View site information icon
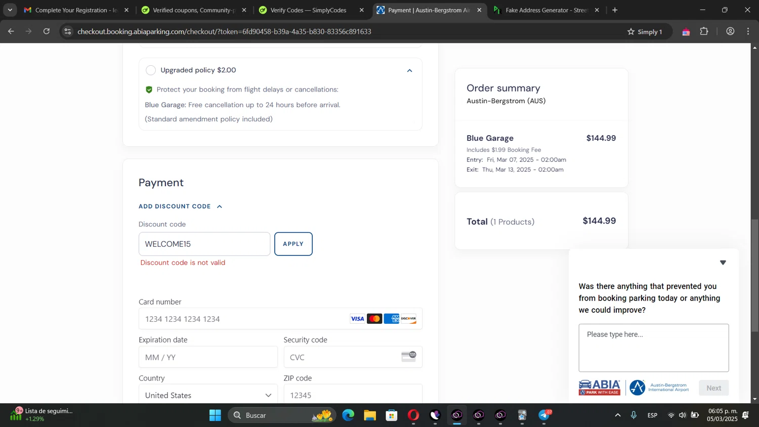759x427 pixels. pos(67,31)
